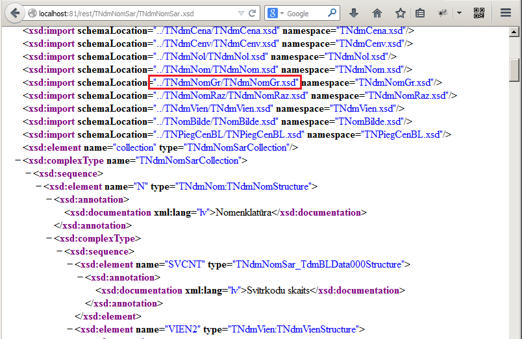Click the vertical scrollbar thumb
The height and width of the screenshot is (339, 522).
click(514, 69)
